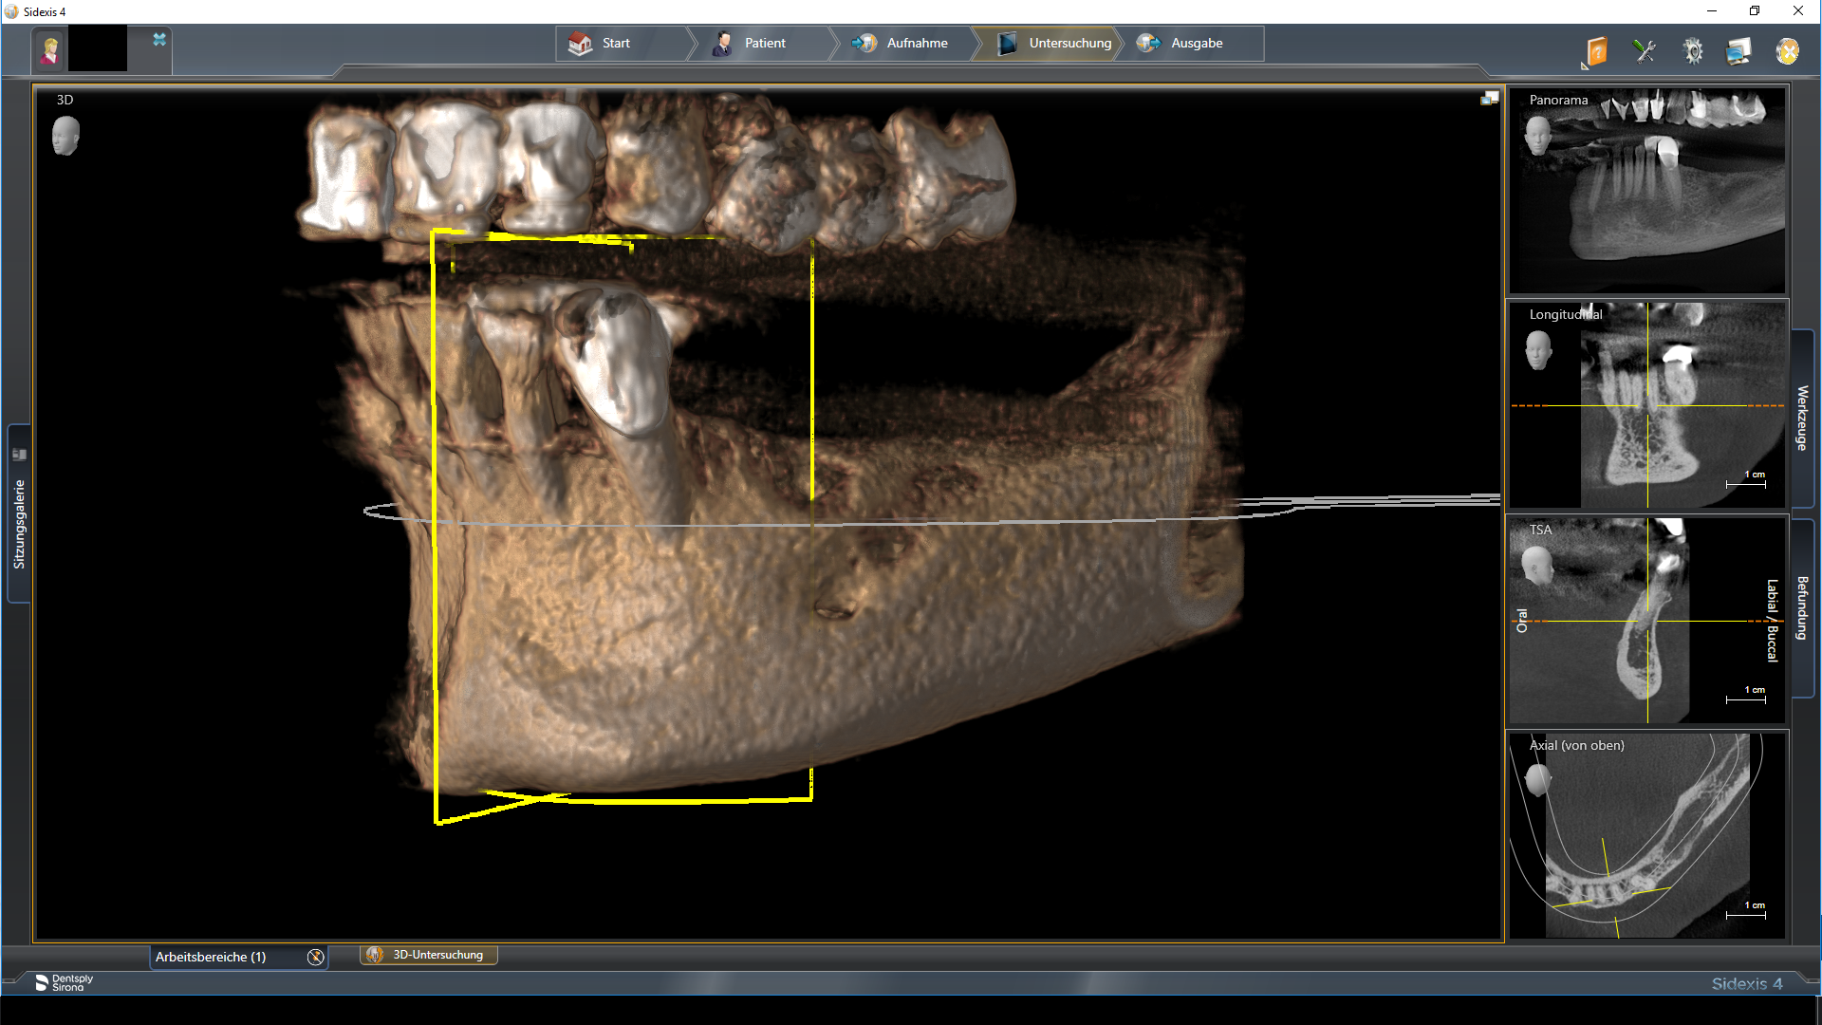Switch to the Aufnahme phase tab

click(902, 44)
